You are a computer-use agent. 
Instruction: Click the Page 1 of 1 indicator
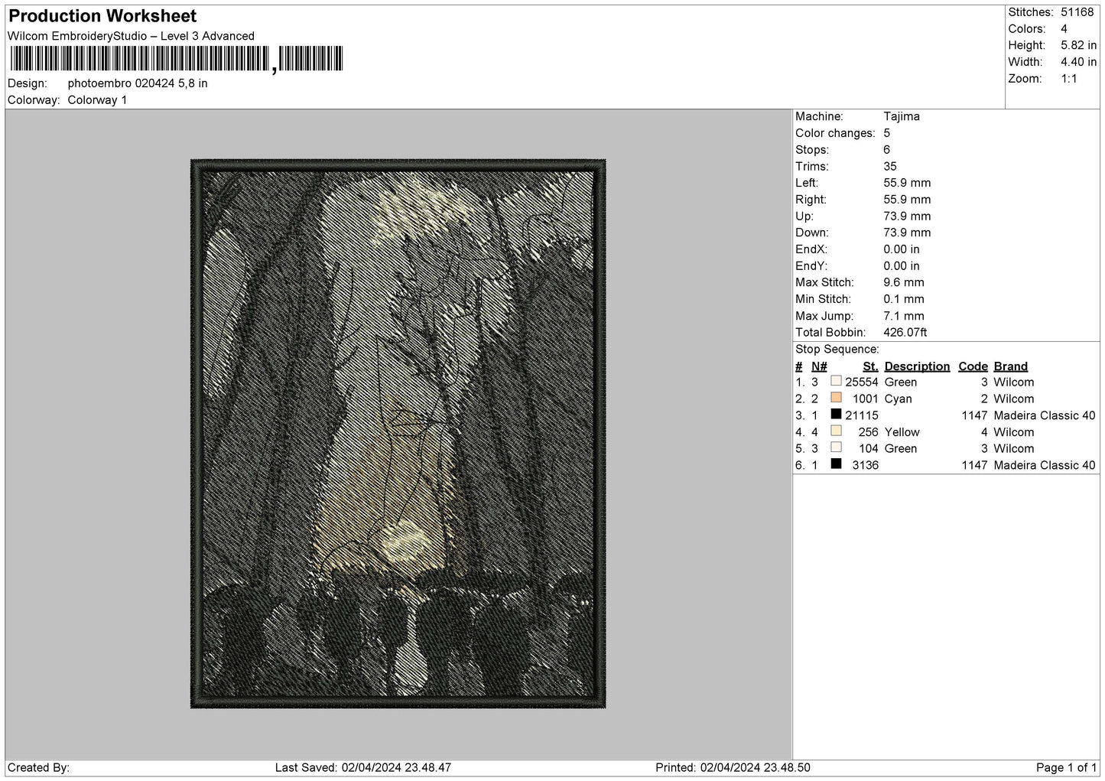[1067, 768]
